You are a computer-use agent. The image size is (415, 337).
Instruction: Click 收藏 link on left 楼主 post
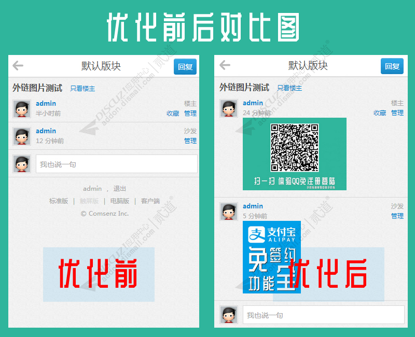(173, 114)
